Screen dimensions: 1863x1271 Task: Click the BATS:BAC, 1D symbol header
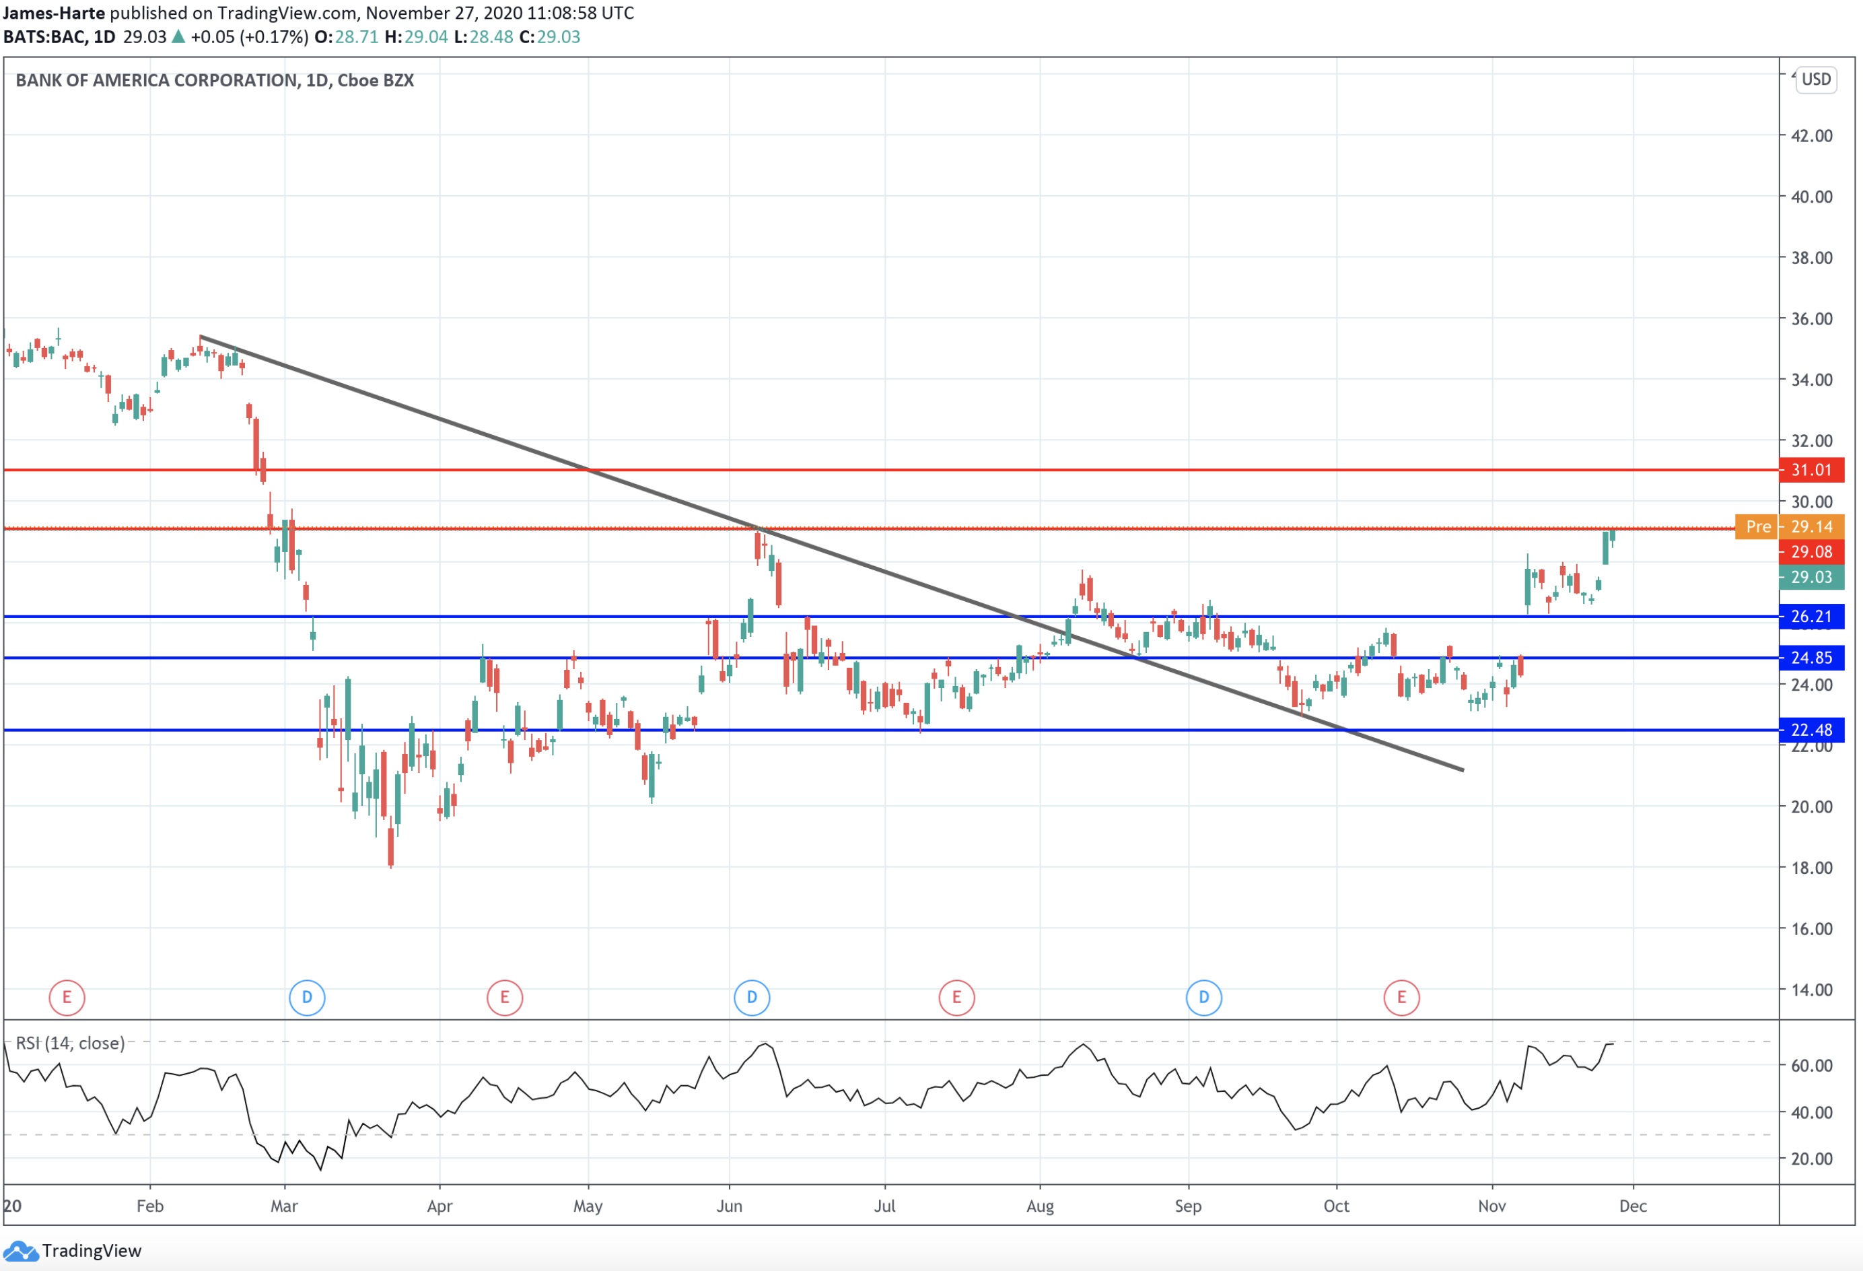pos(59,37)
